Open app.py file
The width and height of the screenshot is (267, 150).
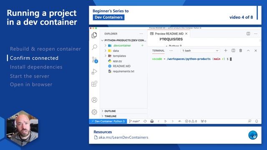[117, 61]
